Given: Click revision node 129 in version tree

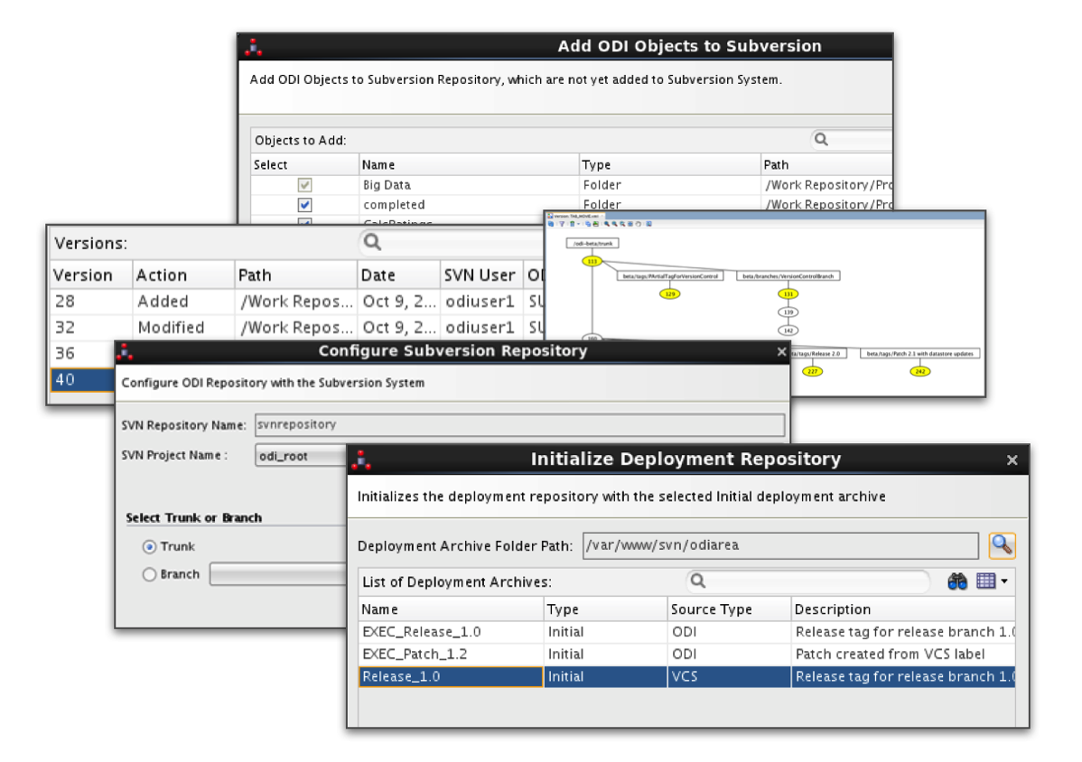Looking at the screenshot, I should point(669,293).
